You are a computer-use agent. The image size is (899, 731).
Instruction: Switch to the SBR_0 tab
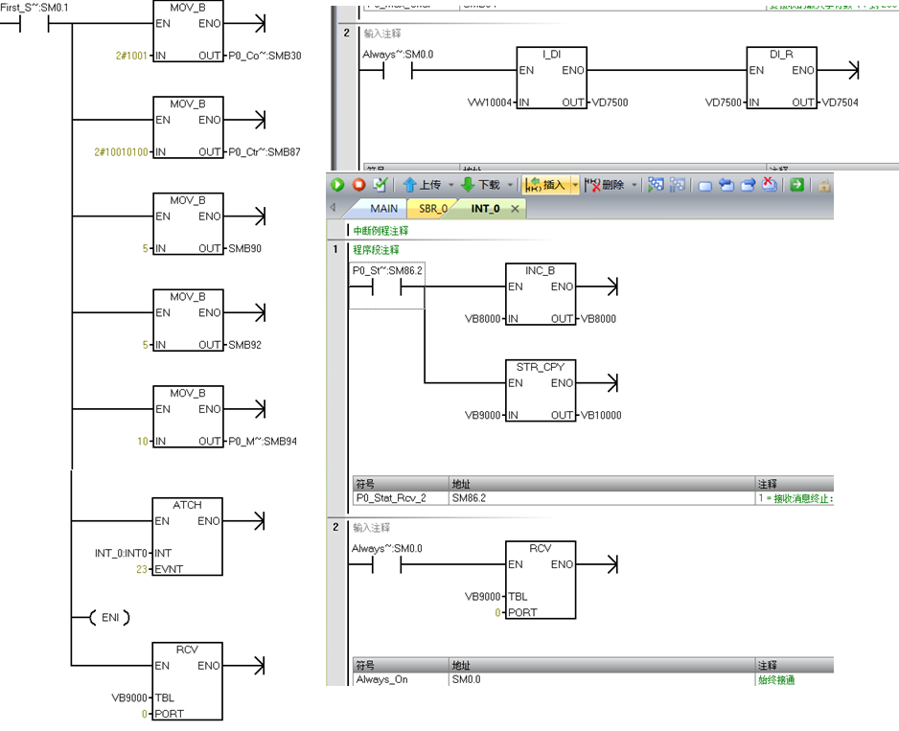[x=433, y=208]
